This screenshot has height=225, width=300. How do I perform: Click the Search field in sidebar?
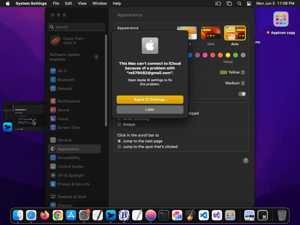(76, 27)
